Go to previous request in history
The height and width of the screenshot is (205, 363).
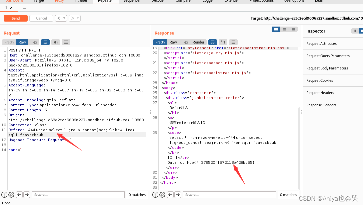pyautogui.click(x=59, y=18)
